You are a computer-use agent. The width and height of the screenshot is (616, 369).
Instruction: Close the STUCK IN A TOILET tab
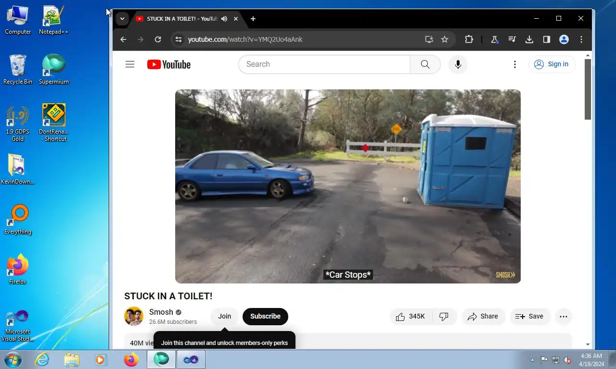coord(236,19)
